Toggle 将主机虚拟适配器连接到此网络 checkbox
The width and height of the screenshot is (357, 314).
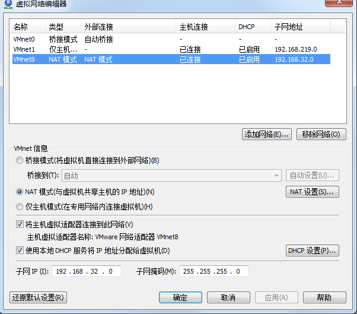[20, 224]
